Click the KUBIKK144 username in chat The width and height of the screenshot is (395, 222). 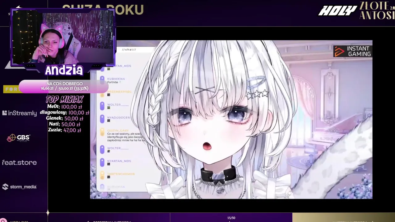116,79
